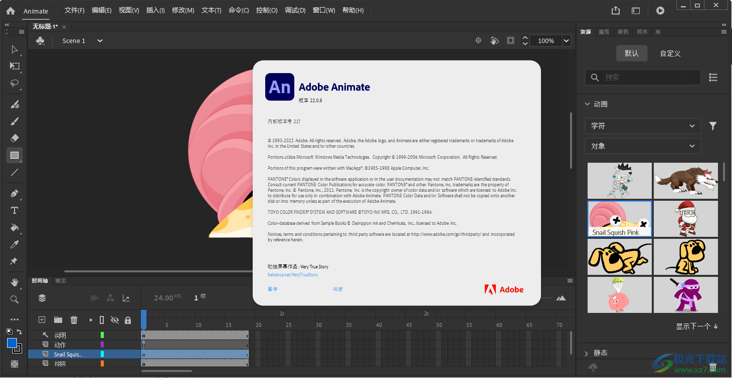Click the center stage icon
This screenshot has width=732, height=378.
478,41
